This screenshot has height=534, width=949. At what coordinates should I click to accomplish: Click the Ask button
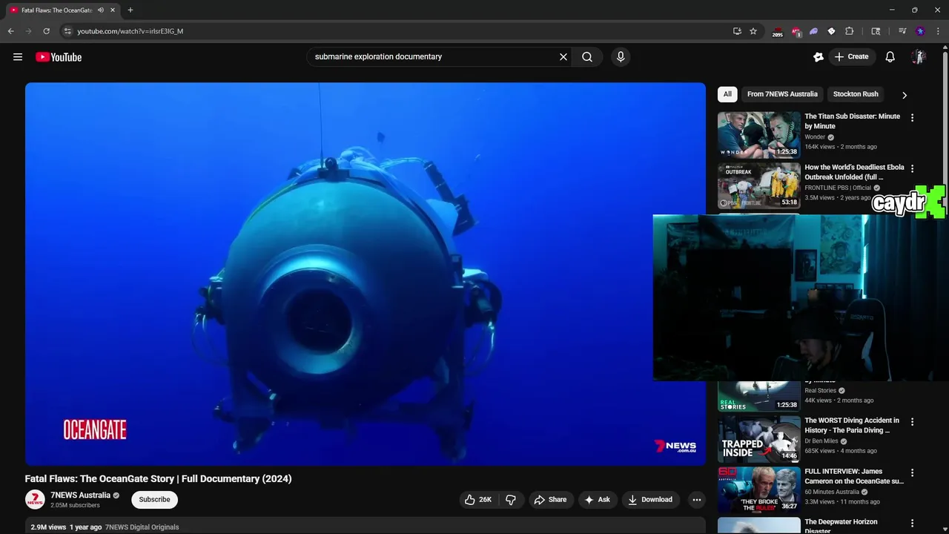(597, 500)
